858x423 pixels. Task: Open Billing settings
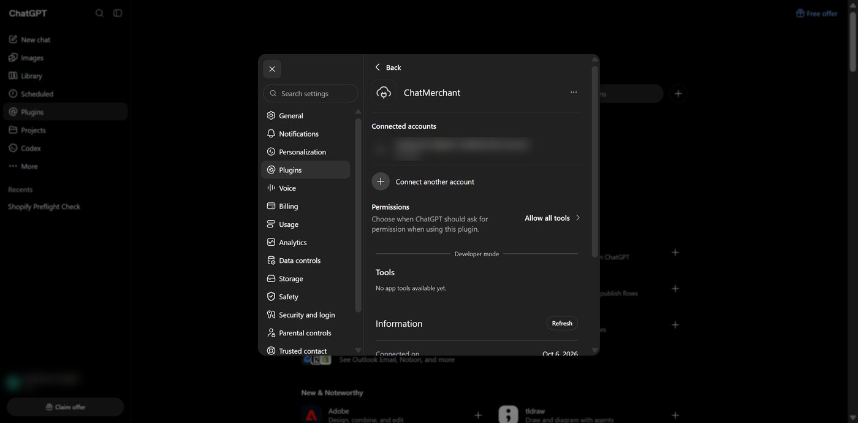click(x=306, y=206)
